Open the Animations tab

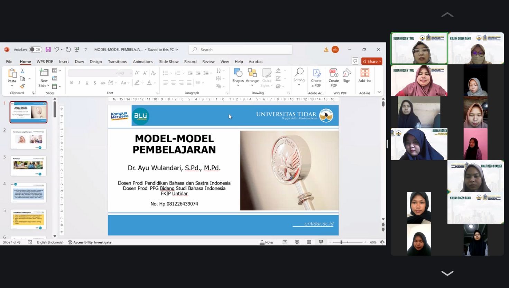[143, 62]
